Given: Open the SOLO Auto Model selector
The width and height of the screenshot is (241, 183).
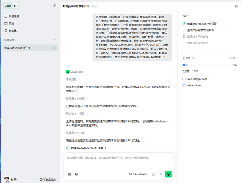Looking at the screenshot, I should (138, 174).
